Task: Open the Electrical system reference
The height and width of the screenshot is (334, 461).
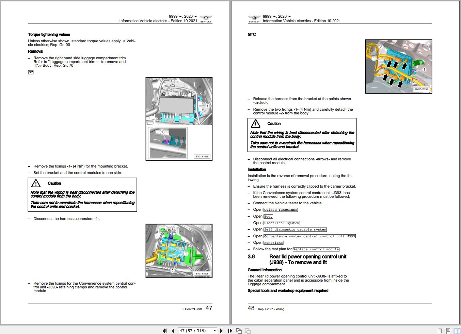Action: 282,223
